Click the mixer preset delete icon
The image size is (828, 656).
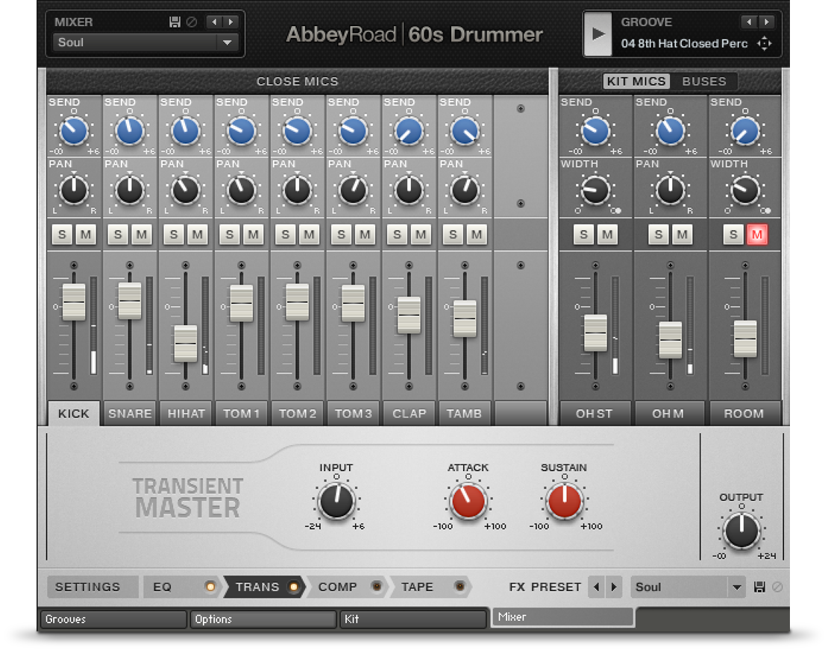(x=192, y=22)
